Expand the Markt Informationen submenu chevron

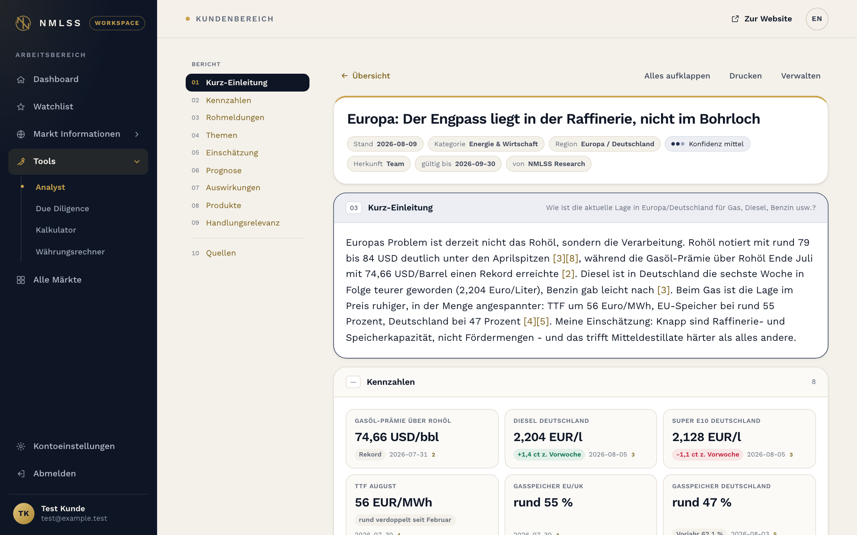point(137,134)
